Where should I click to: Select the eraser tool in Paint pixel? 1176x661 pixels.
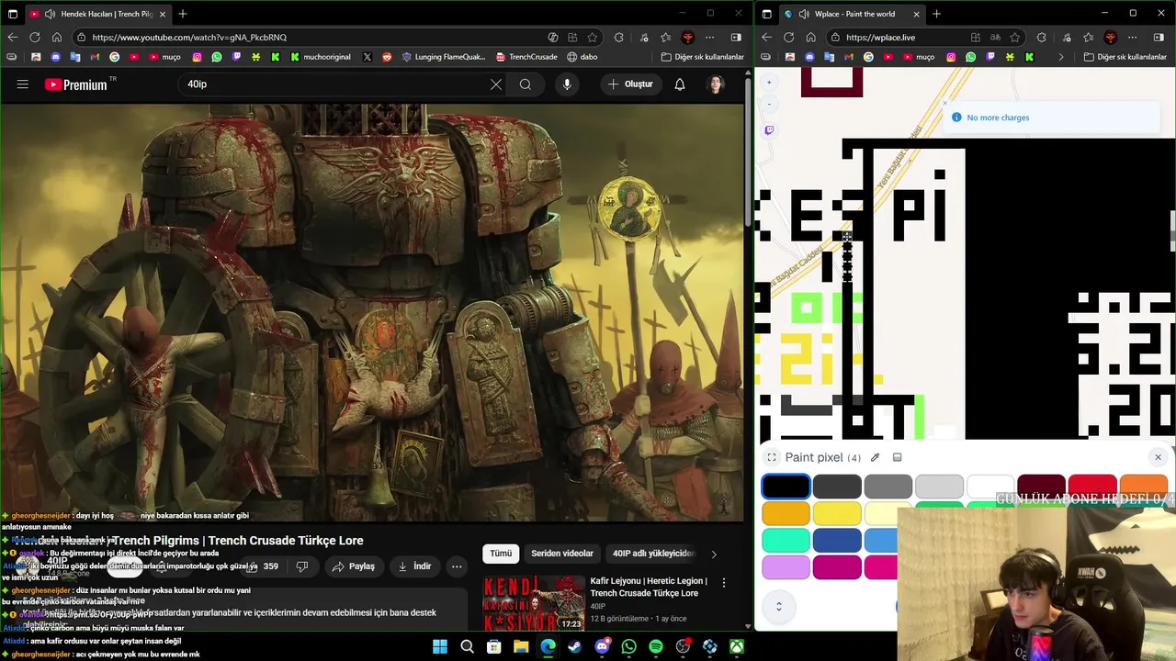point(898,457)
